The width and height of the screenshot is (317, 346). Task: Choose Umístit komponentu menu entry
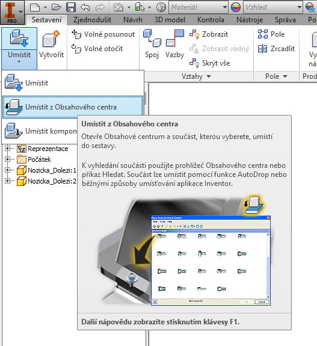pos(40,131)
